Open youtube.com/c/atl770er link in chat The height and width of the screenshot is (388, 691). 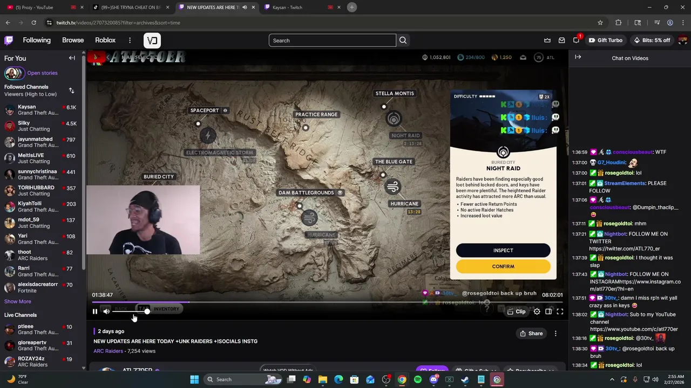click(634, 329)
